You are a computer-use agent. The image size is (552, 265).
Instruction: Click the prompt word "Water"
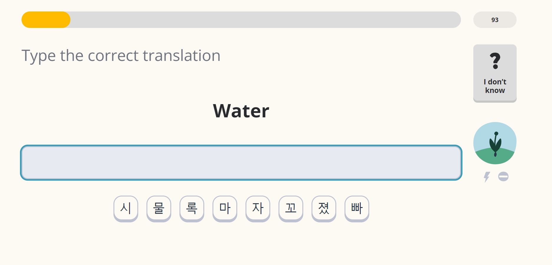[241, 111]
